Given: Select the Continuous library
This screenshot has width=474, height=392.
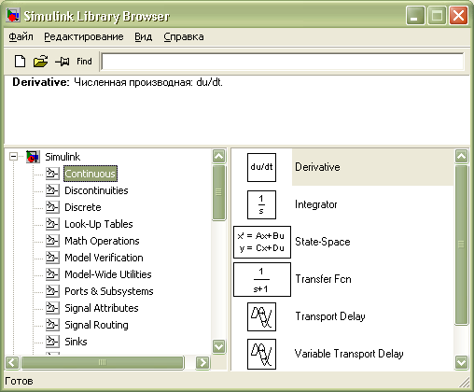Looking at the screenshot, I should coord(91,174).
